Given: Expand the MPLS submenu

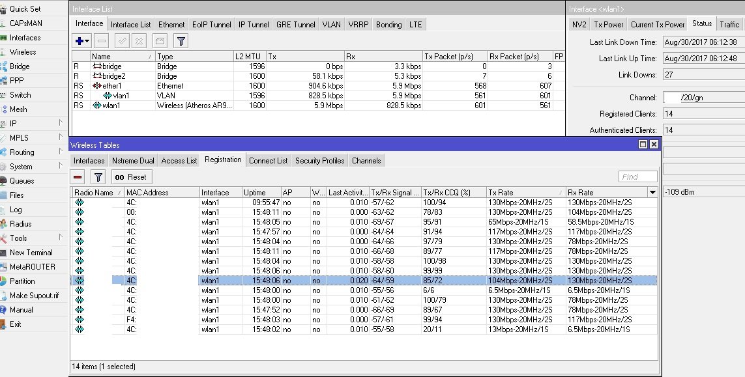Looking at the screenshot, I should [31, 137].
